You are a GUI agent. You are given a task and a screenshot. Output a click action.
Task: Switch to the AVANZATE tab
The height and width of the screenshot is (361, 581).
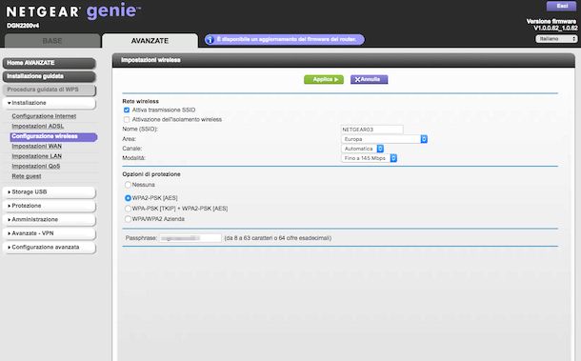point(150,41)
